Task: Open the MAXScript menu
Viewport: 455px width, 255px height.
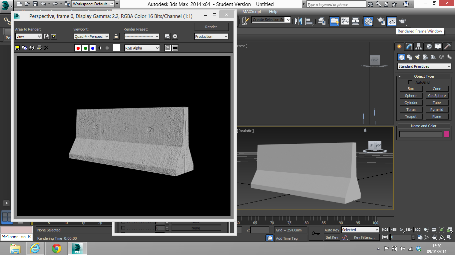Action: [252, 12]
